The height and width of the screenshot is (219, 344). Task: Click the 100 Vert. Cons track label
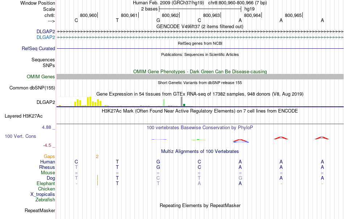pyautogui.click(x=20, y=136)
